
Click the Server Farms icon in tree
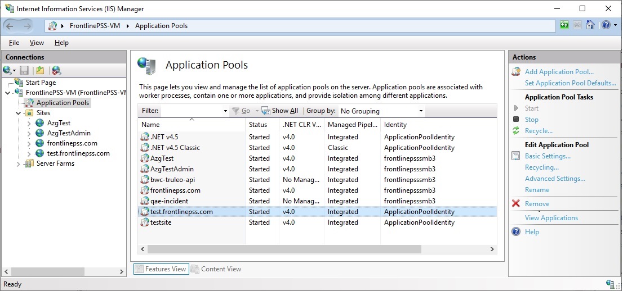click(29, 163)
